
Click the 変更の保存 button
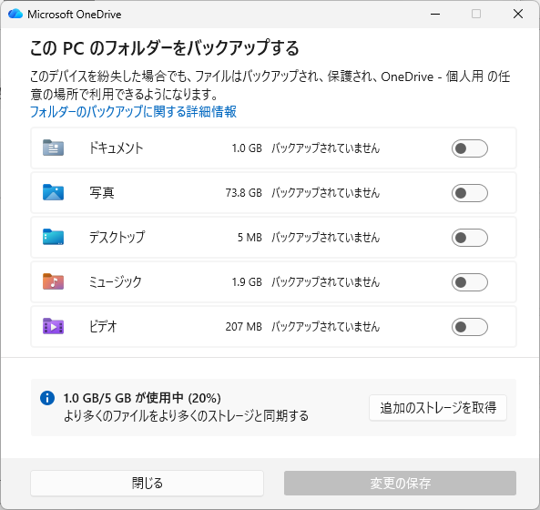click(400, 484)
